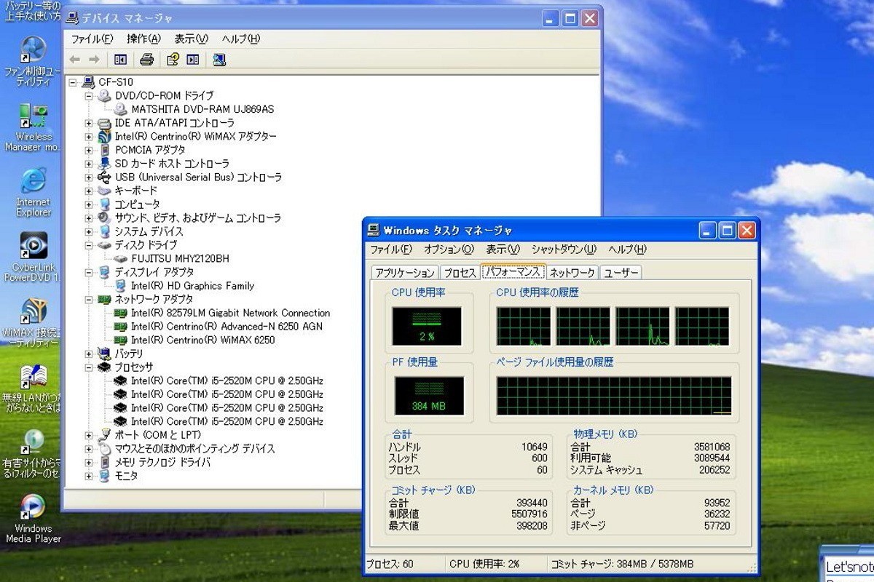The height and width of the screenshot is (582, 874).
Task: Open Internet Explorer desktop icon
Action: pyautogui.click(x=34, y=193)
